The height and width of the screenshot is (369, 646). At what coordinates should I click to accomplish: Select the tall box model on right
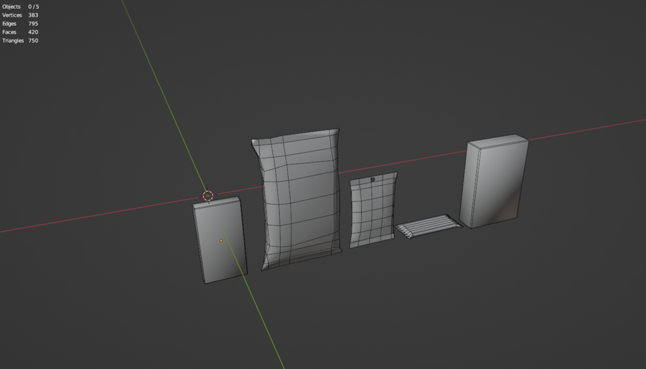pos(494,181)
